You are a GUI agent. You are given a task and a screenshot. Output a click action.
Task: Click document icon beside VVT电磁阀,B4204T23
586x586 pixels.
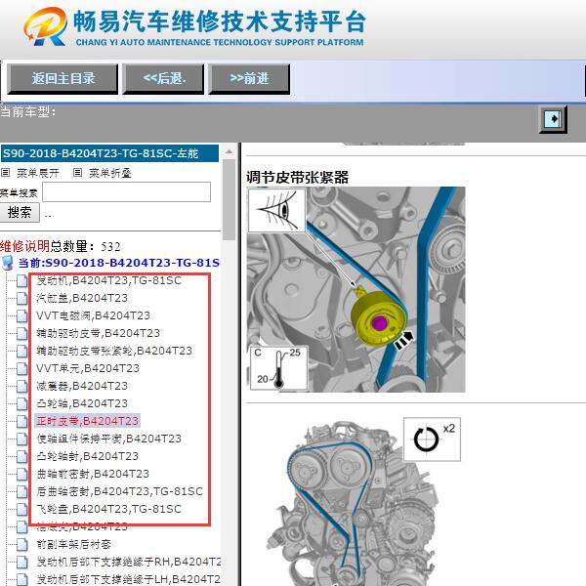tap(22, 315)
